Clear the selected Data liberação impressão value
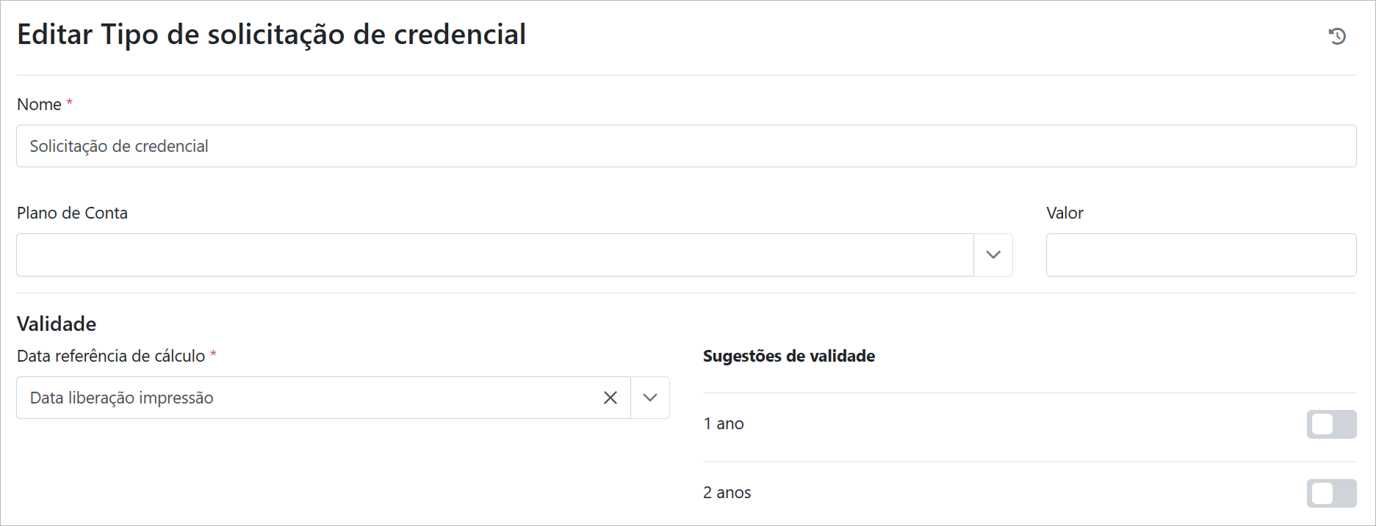 tap(610, 398)
